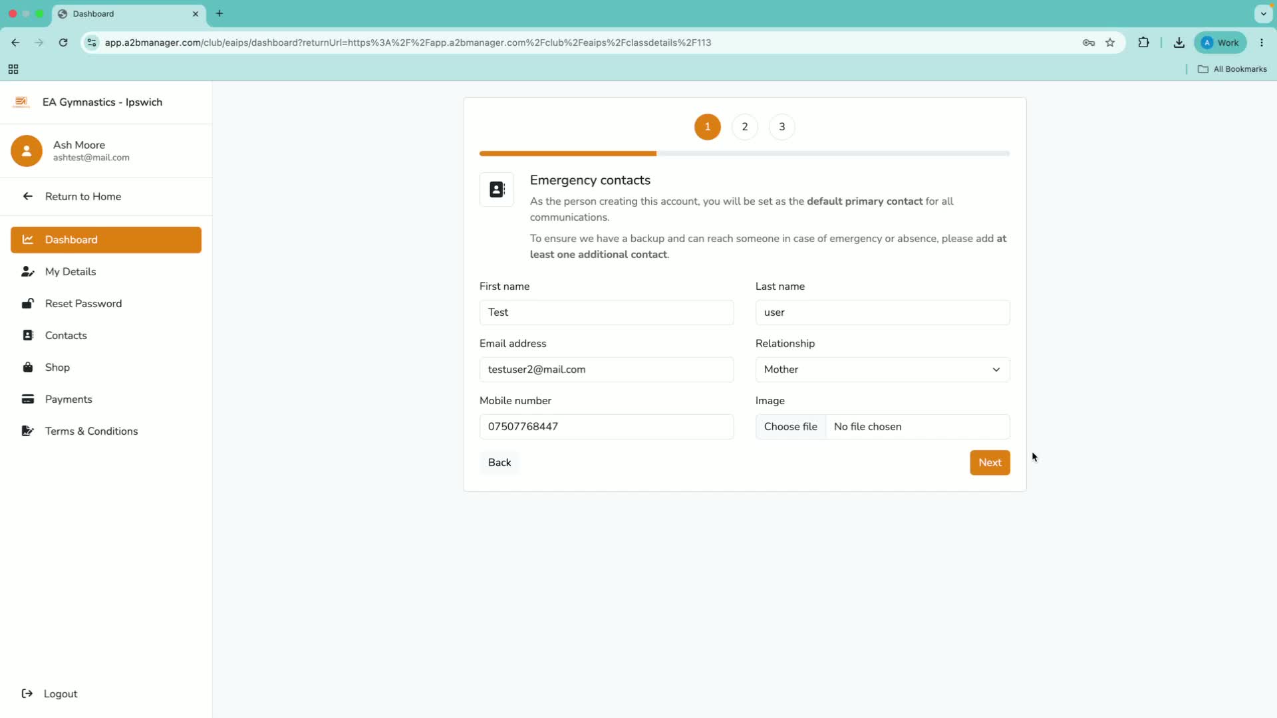Expand the tab search dropdown
This screenshot has height=718, width=1277.
[1263, 13]
